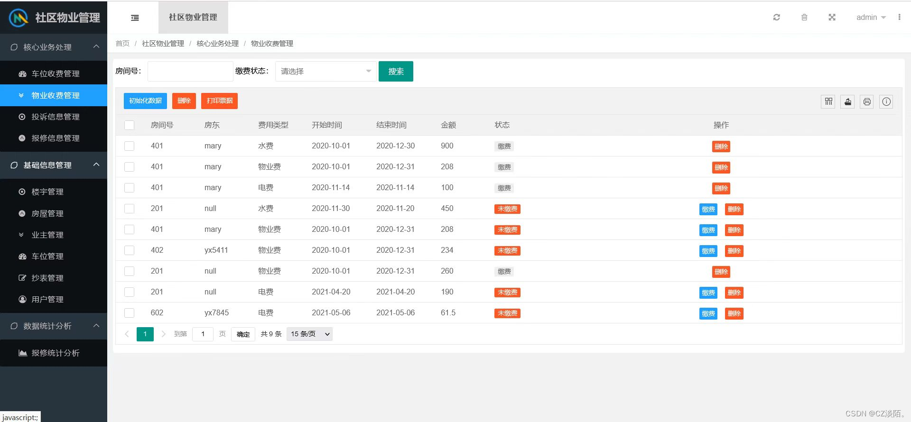Click the 打印票据 button

(x=220, y=101)
